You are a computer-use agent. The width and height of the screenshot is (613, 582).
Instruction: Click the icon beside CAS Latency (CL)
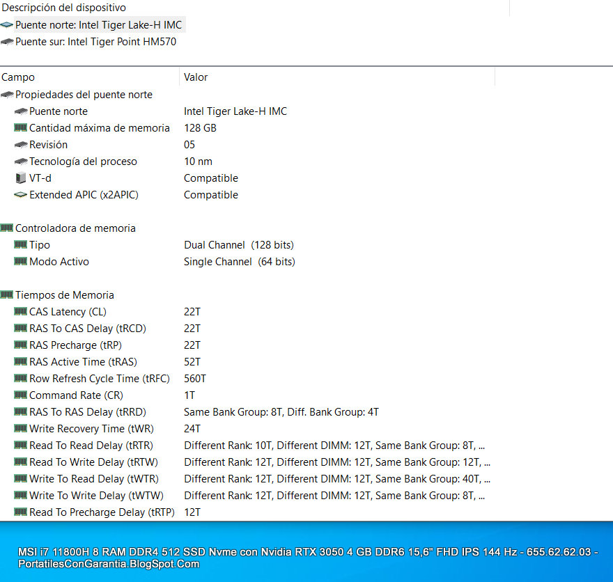21,311
